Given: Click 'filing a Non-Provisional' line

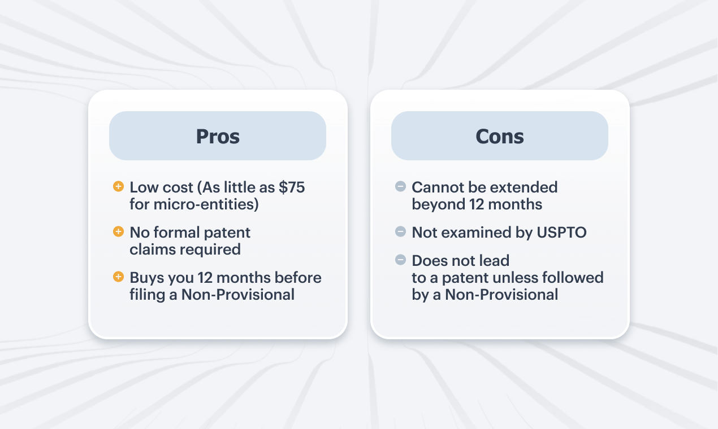Looking at the screenshot, I should point(212,295).
